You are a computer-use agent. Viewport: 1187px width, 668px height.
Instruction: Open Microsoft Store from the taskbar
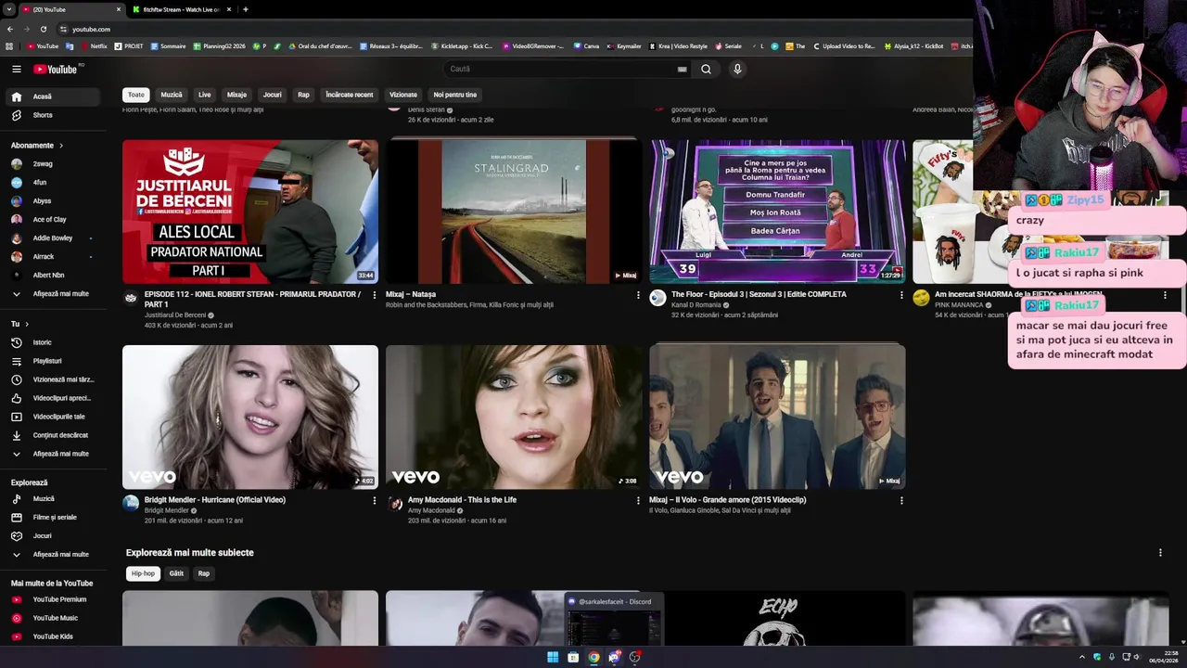coord(573,657)
